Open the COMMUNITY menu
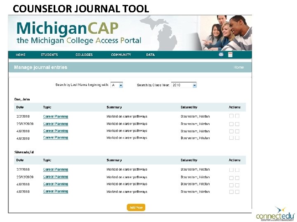Screen dimensions: 297x222 [x=121, y=55]
